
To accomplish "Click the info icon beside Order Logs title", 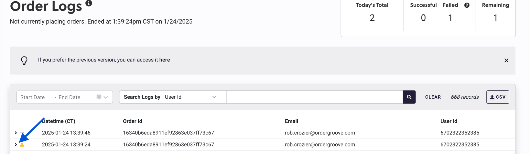I will click(89, 3).
